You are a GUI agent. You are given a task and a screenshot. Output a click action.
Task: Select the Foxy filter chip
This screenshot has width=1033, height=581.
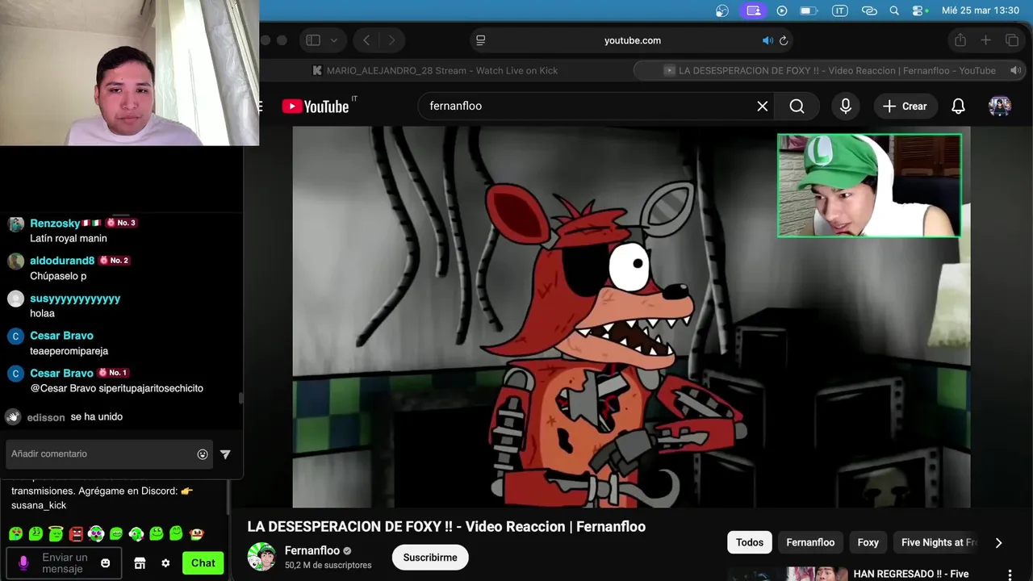click(x=868, y=542)
